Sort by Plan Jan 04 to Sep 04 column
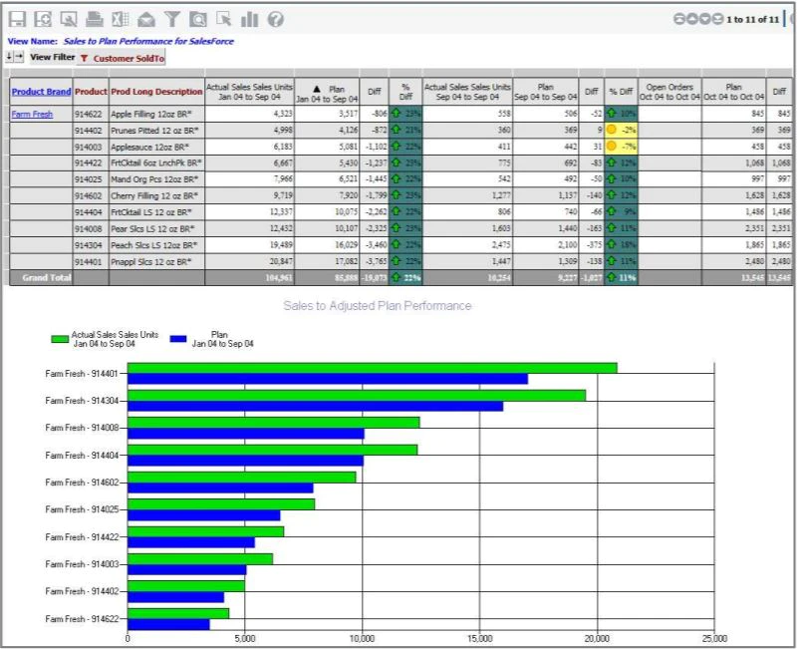This screenshot has height=649, width=798. 327,94
